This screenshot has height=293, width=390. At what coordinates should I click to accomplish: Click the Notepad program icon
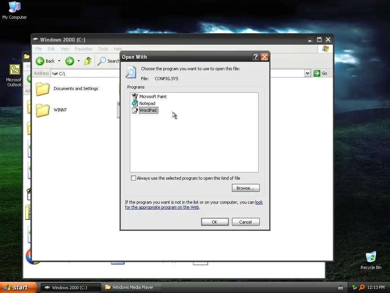click(135, 103)
